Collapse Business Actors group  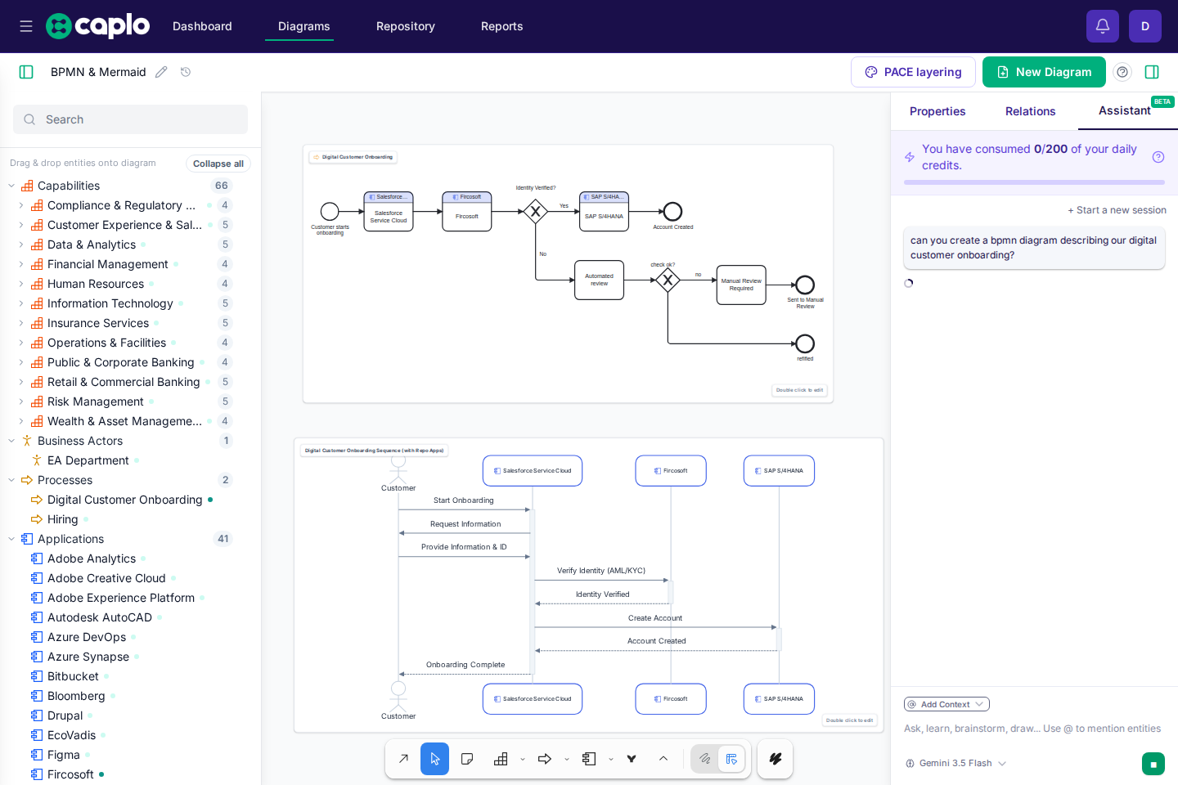pyautogui.click(x=11, y=441)
